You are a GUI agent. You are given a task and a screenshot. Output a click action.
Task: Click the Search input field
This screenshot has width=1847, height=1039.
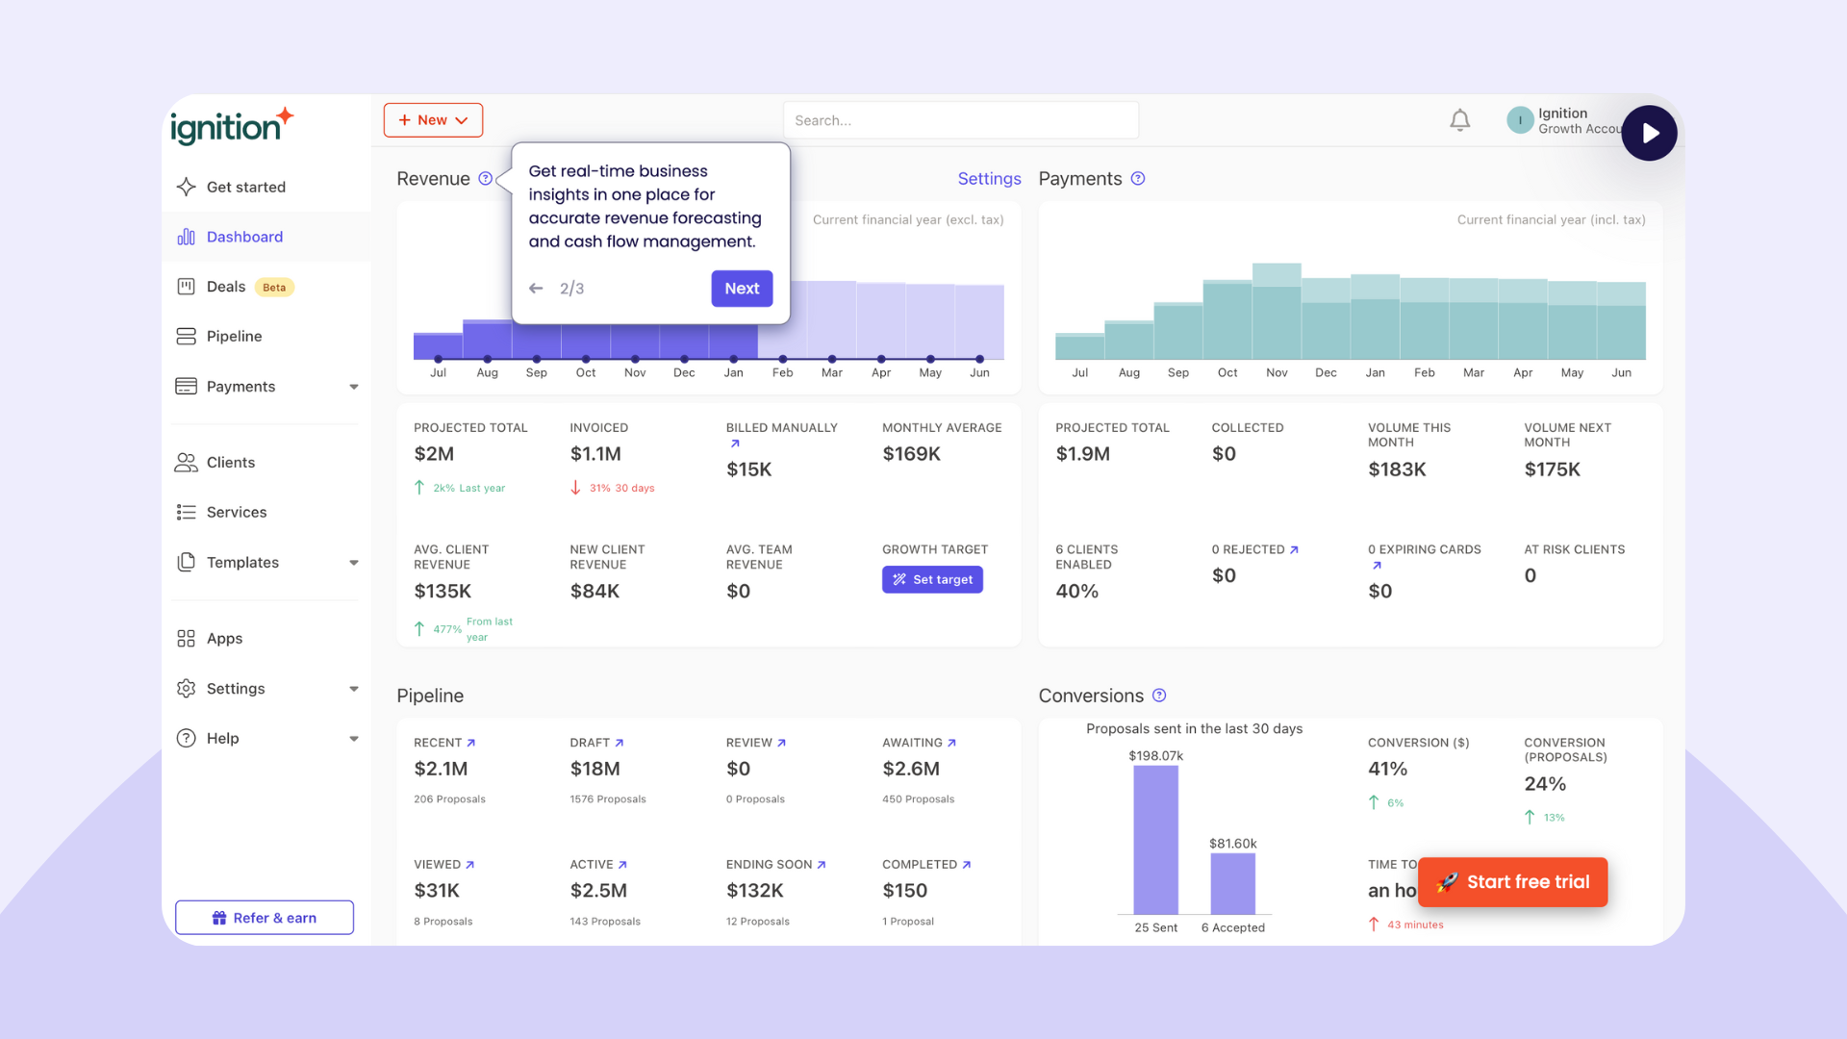point(960,120)
